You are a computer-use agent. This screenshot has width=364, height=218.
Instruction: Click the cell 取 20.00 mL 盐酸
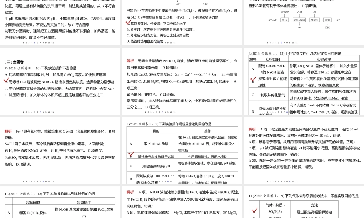click(x=156, y=144)
